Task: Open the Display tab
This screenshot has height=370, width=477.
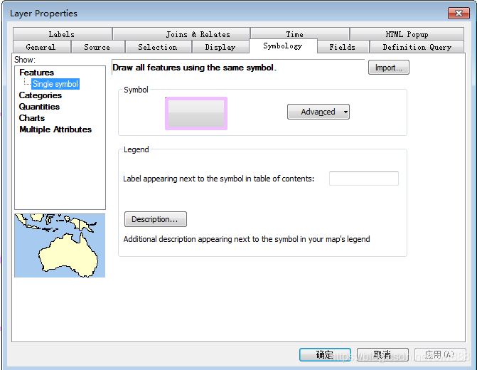Action: click(220, 47)
